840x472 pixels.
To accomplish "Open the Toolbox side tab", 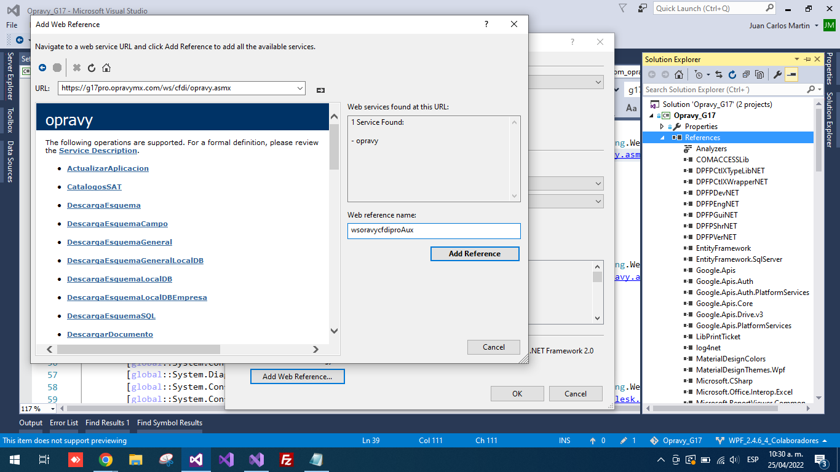I will 10,120.
